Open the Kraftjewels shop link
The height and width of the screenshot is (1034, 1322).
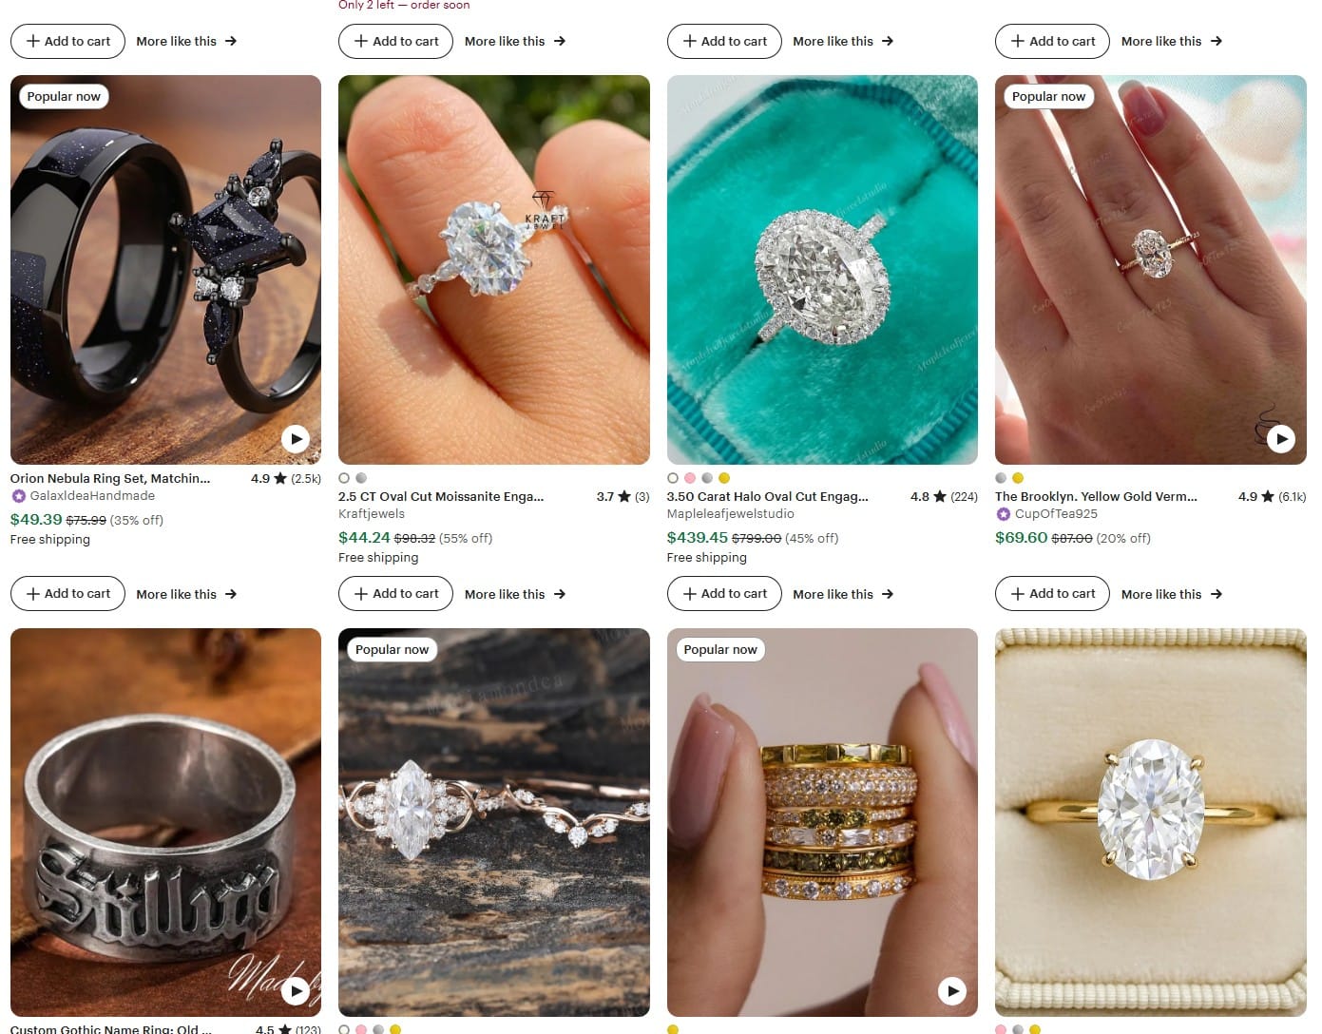pyautogui.click(x=371, y=513)
